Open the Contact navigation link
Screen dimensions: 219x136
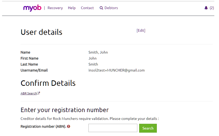(x=87, y=8)
